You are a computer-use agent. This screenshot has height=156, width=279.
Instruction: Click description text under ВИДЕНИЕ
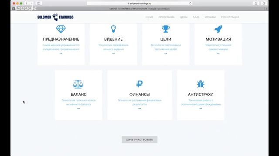pos(113,47)
